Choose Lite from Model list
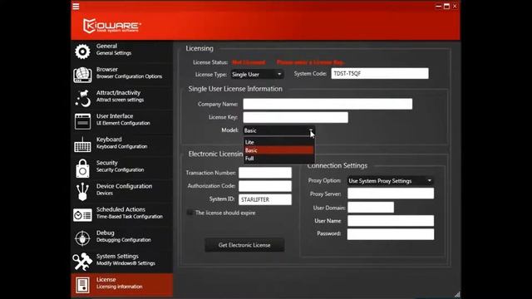 [279, 142]
